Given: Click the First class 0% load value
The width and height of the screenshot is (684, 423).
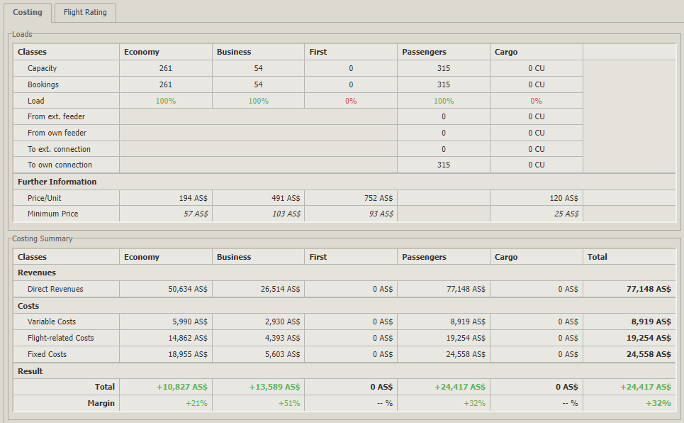Looking at the screenshot, I should (351, 101).
